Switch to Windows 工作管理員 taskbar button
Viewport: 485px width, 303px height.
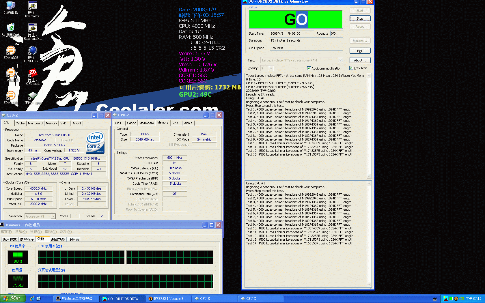tap(76, 299)
